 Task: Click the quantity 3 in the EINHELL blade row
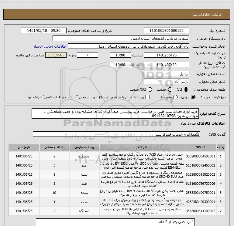point(54,165)
